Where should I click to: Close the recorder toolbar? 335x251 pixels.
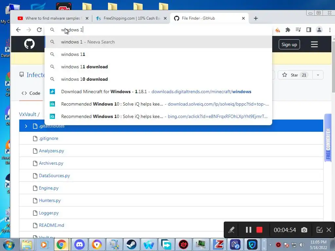click(x=329, y=230)
